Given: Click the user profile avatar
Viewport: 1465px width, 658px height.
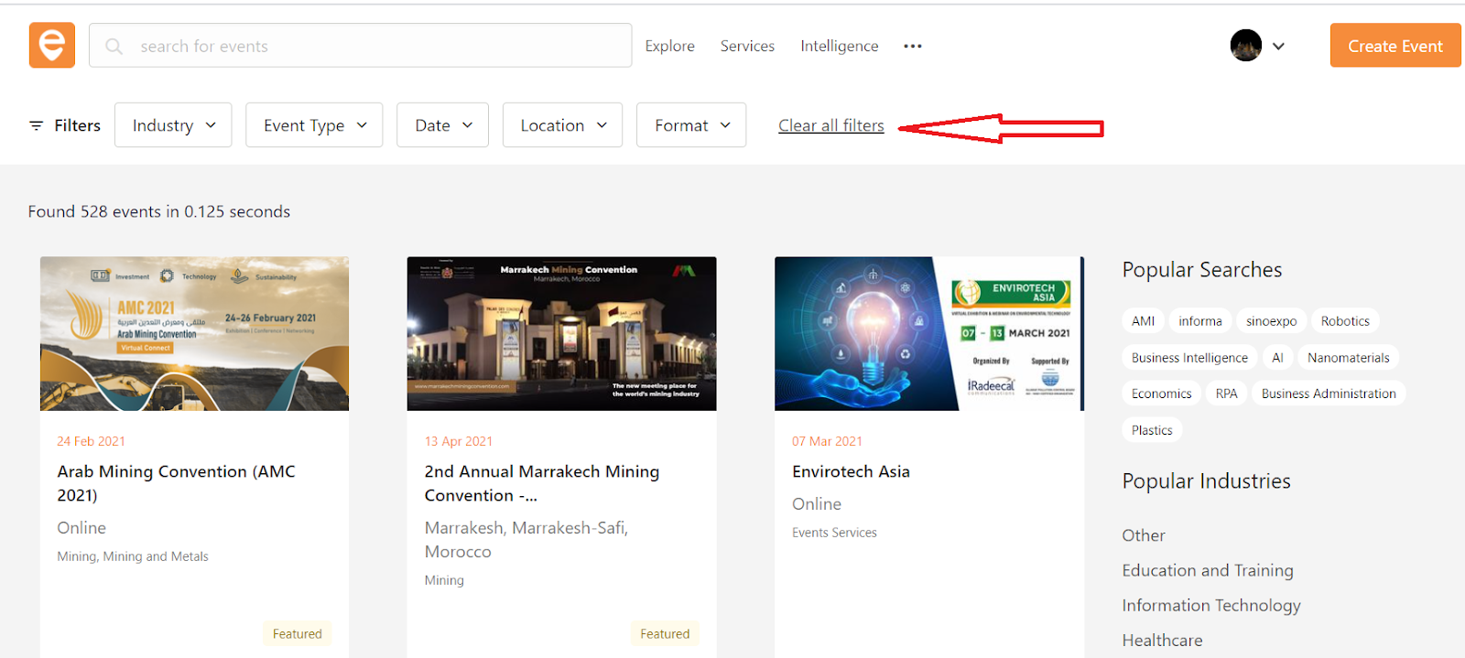Looking at the screenshot, I should [1245, 45].
